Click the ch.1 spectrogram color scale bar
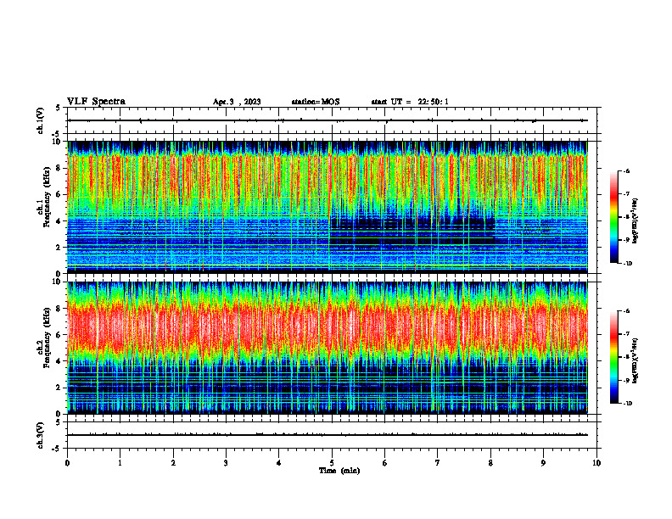Image resolution: width=672 pixels, height=519 pixels. [x=613, y=217]
